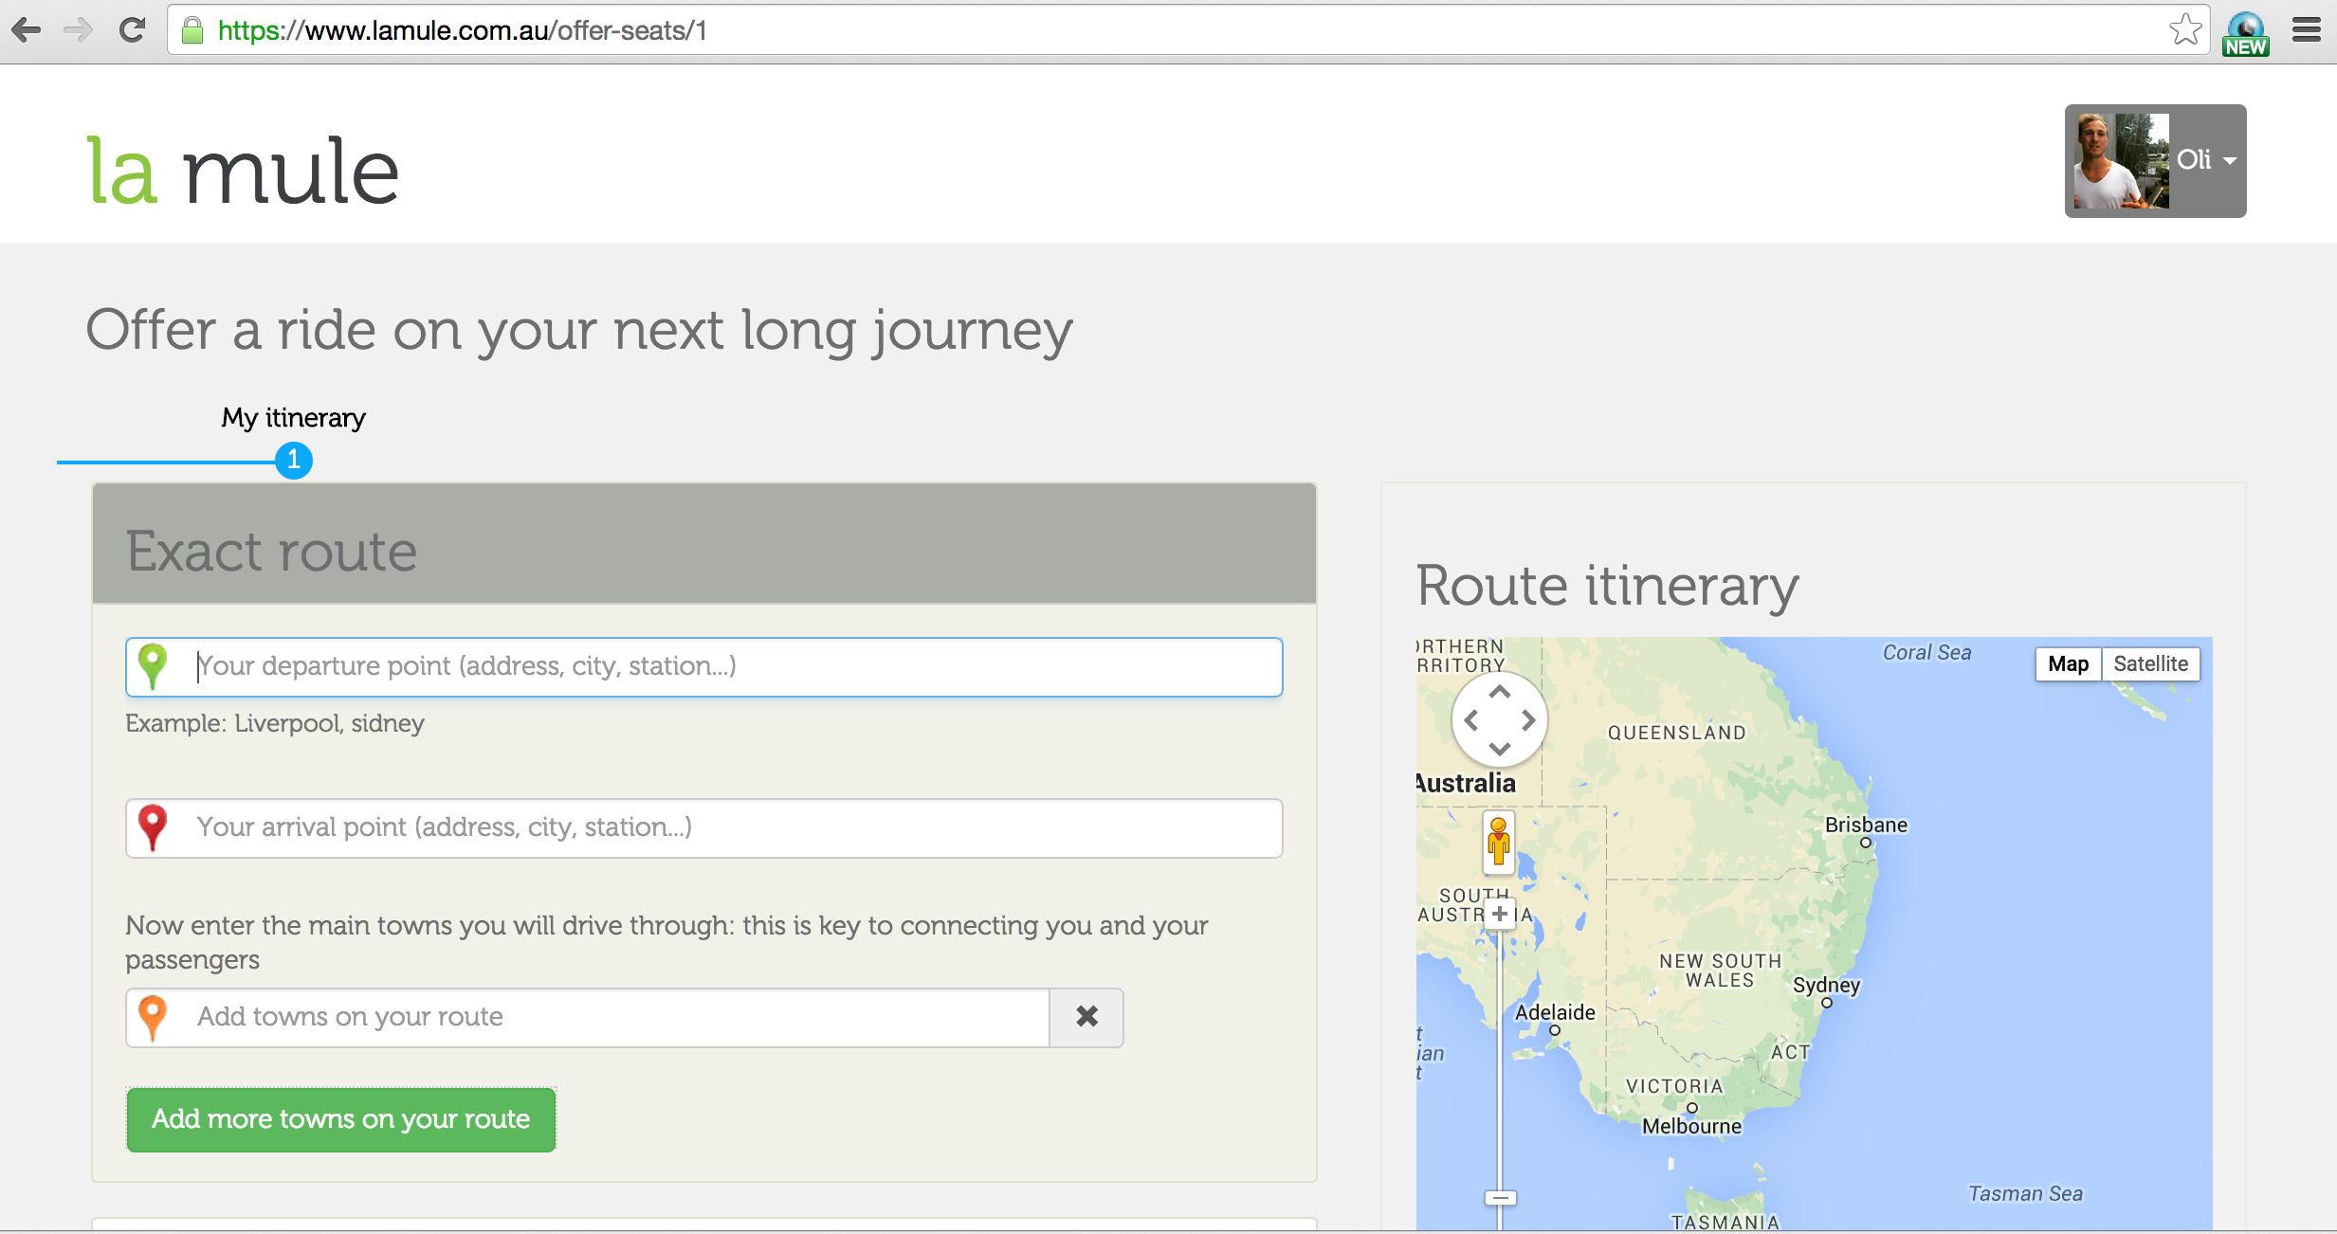Select the My itinerary step
The image size is (2337, 1234).
(293, 418)
